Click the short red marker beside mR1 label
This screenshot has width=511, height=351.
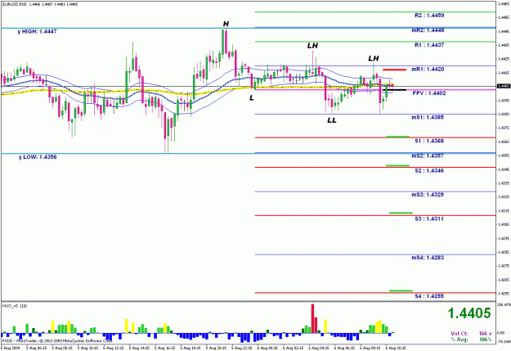(394, 70)
